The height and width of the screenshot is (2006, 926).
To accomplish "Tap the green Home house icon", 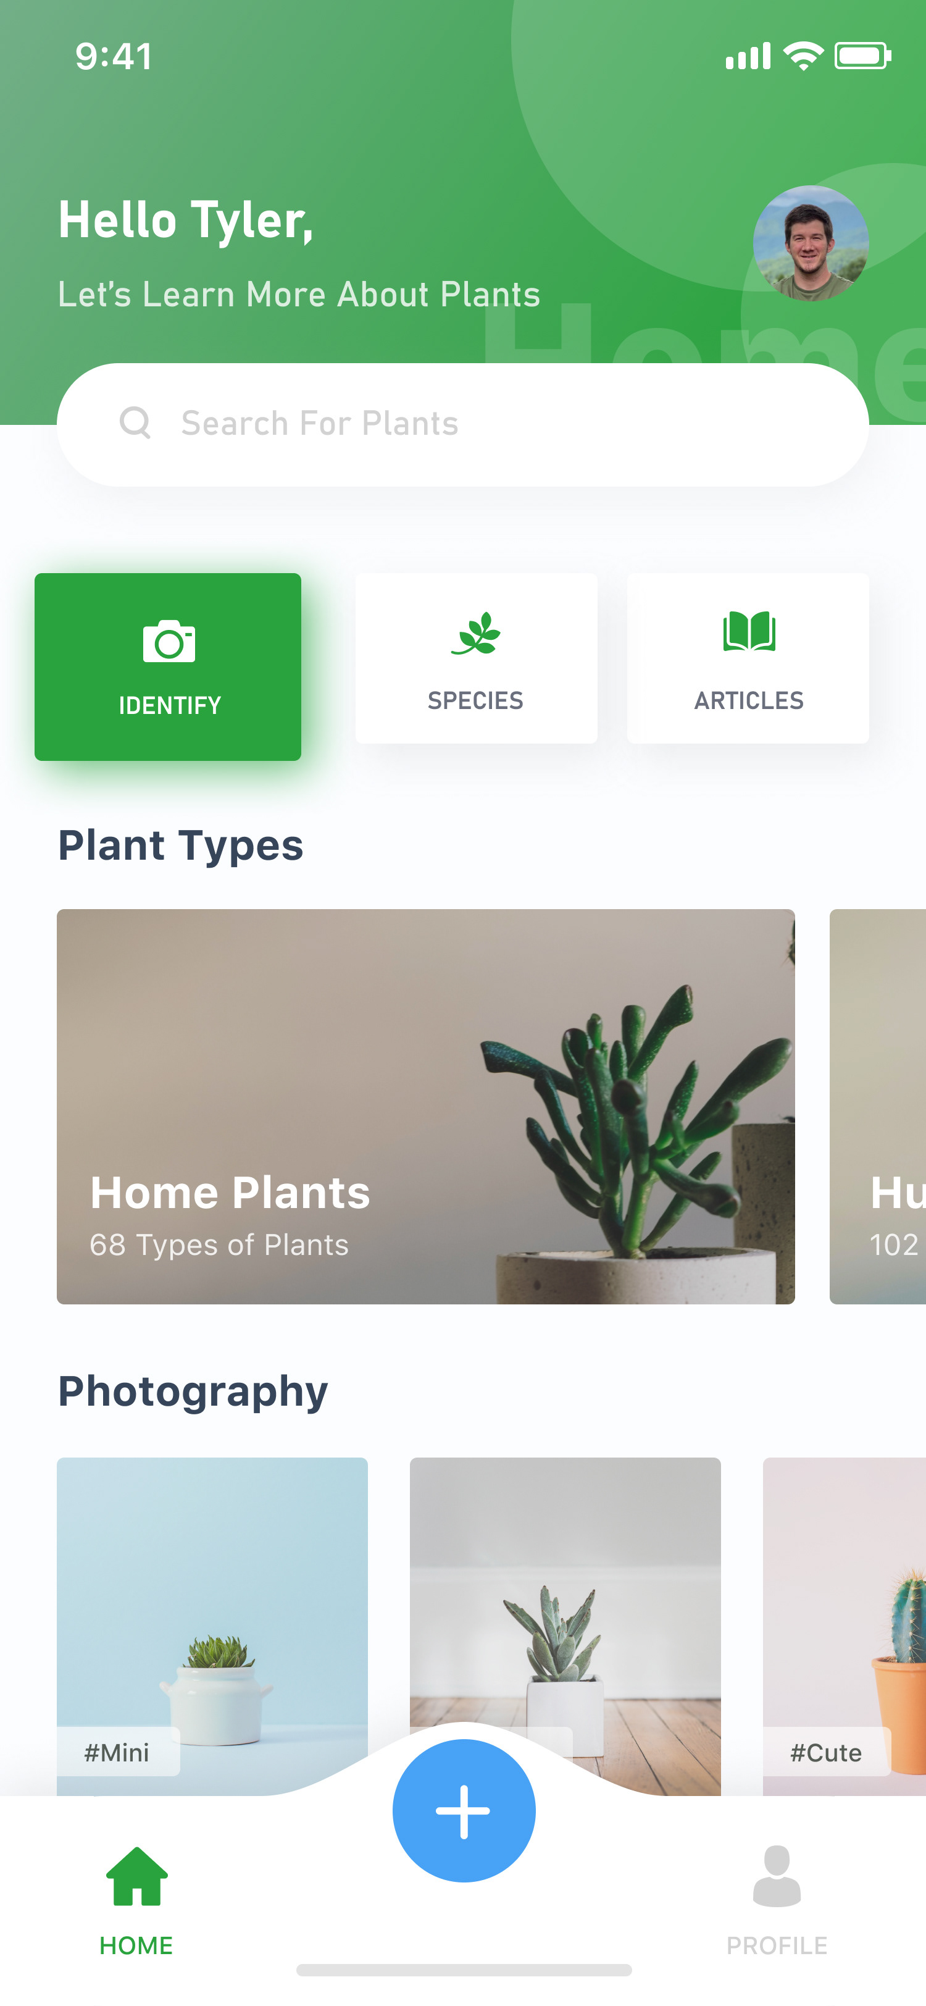I will 137,1877.
